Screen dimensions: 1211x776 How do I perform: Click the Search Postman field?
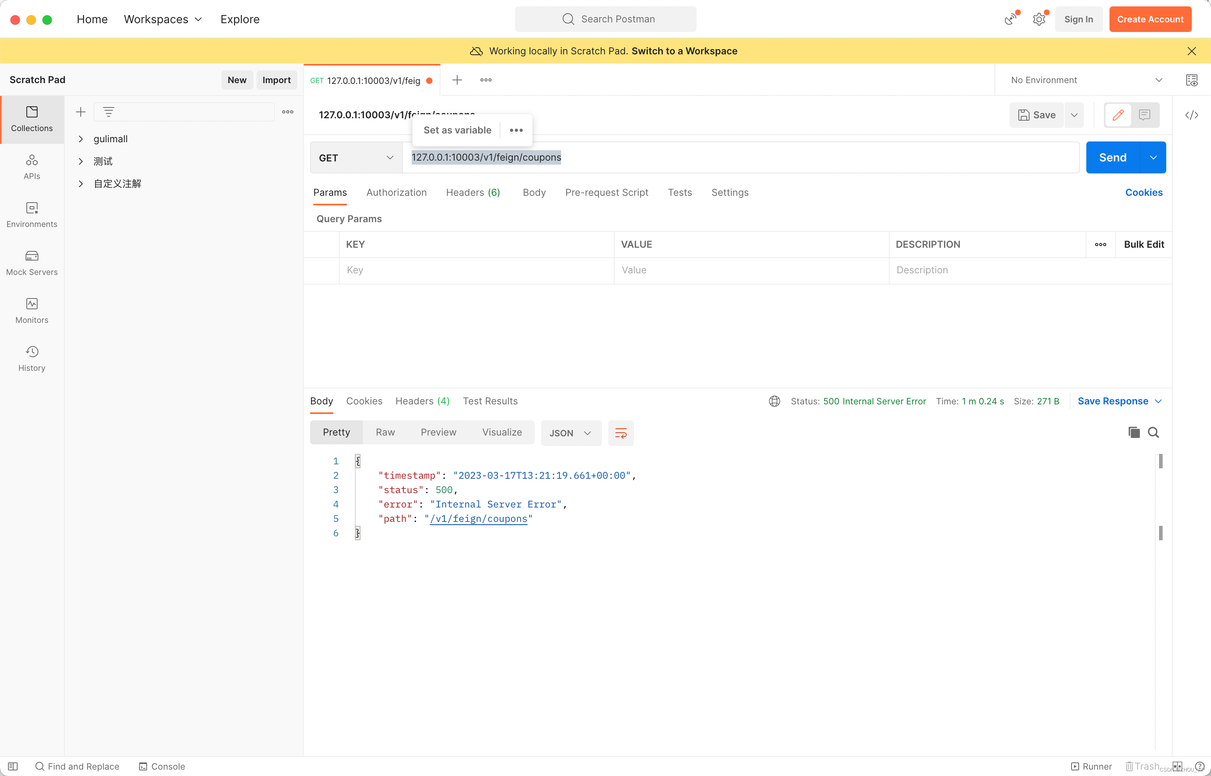pyautogui.click(x=606, y=19)
